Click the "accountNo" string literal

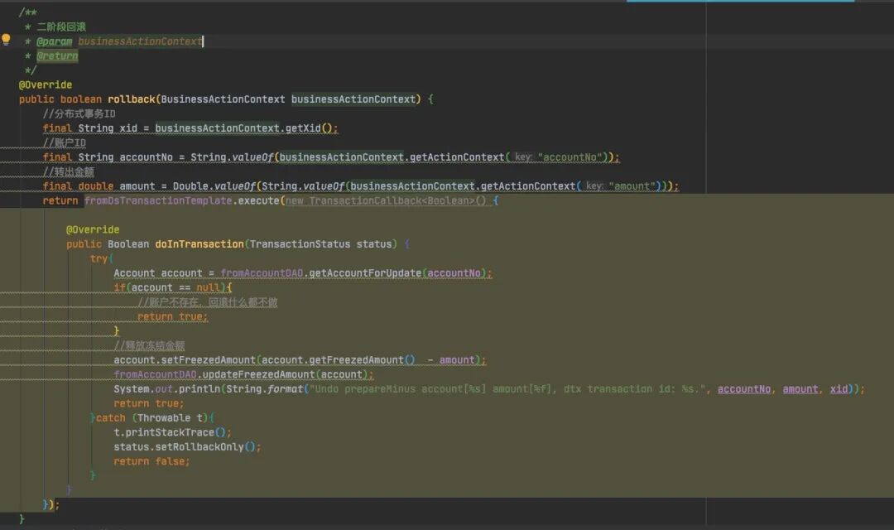(x=573, y=157)
